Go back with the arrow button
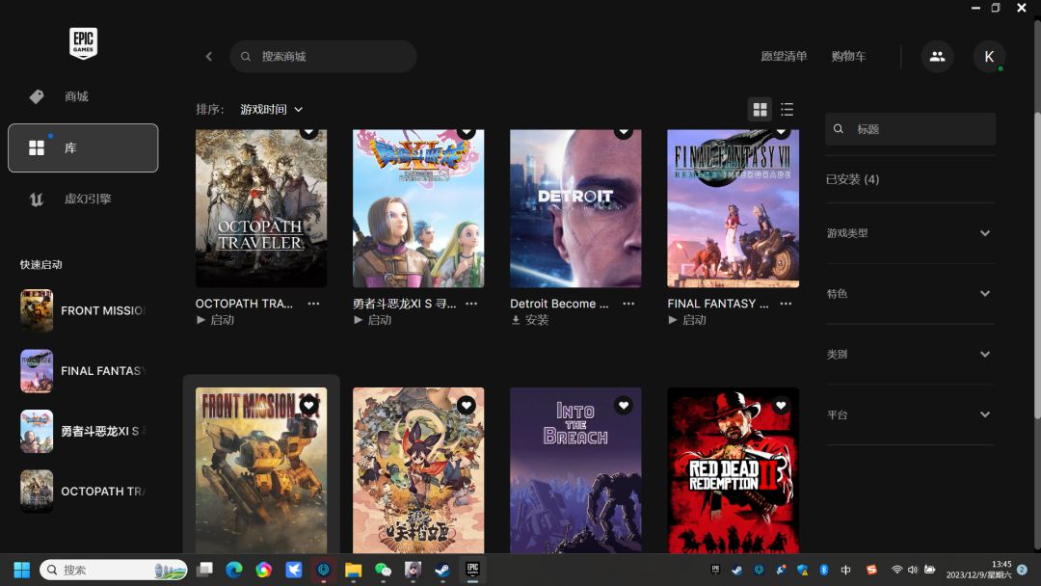Viewport: 1041px width, 586px height. (x=209, y=57)
